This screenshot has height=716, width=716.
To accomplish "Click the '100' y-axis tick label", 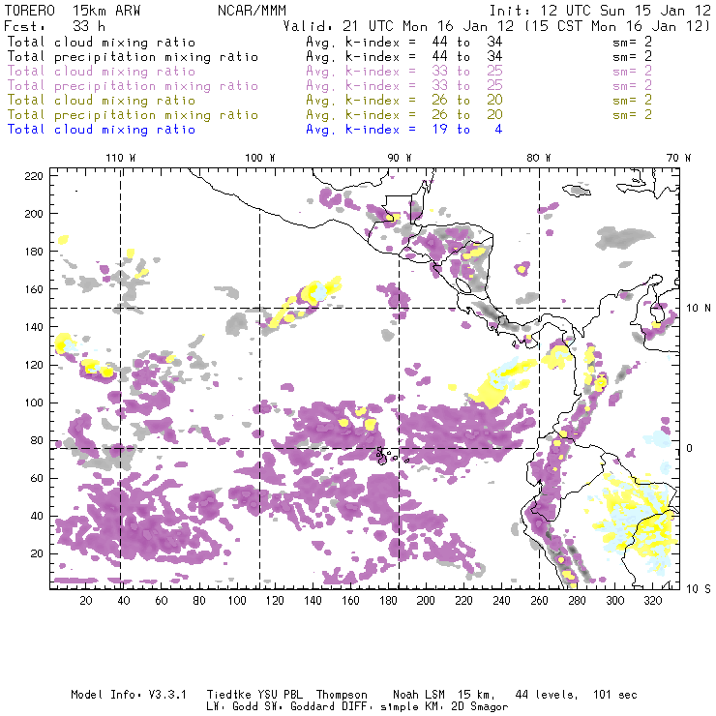I will click(x=34, y=403).
